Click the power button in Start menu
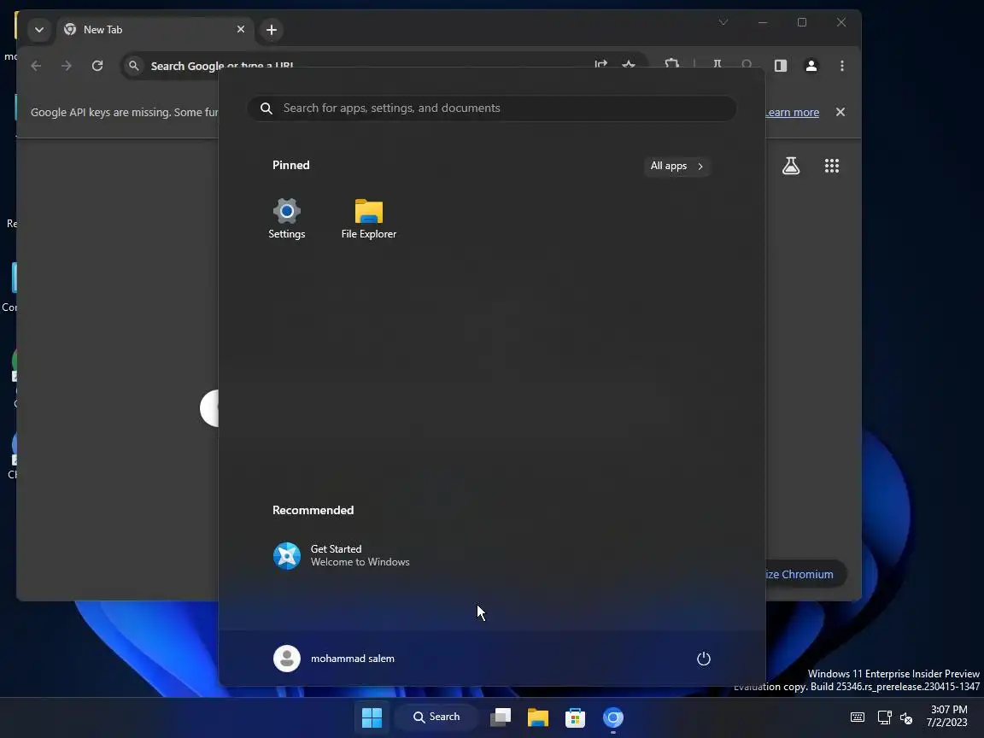The height and width of the screenshot is (738, 984). [x=704, y=659]
